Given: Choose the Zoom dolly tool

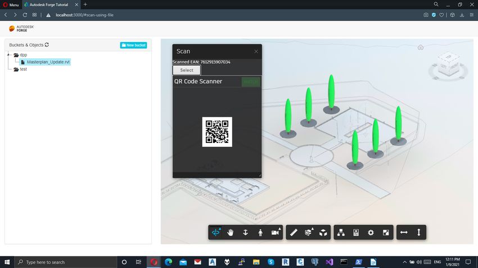Looking at the screenshot, I should click(245, 233).
